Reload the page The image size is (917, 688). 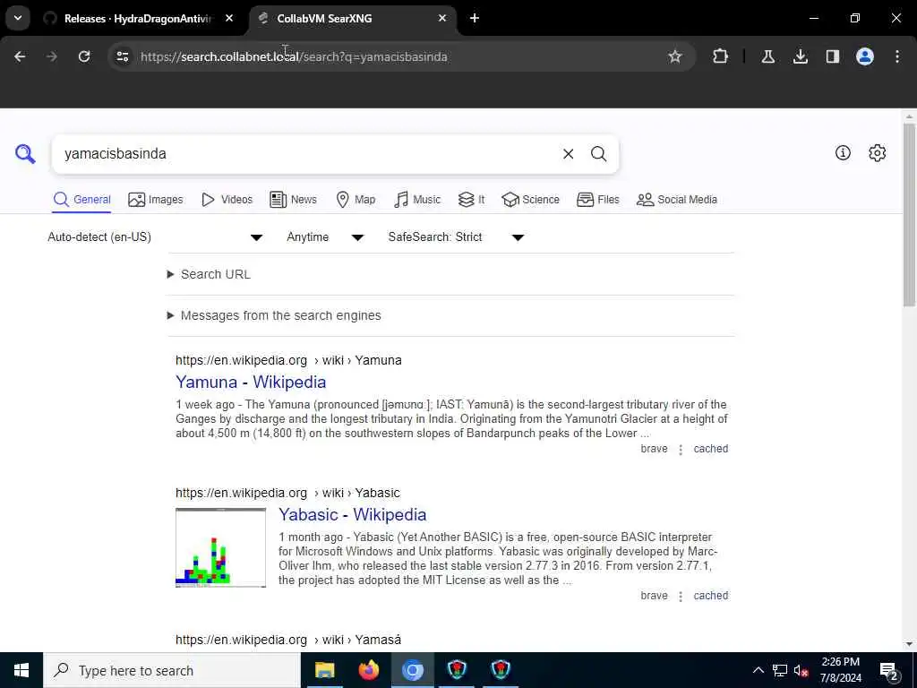[84, 56]
